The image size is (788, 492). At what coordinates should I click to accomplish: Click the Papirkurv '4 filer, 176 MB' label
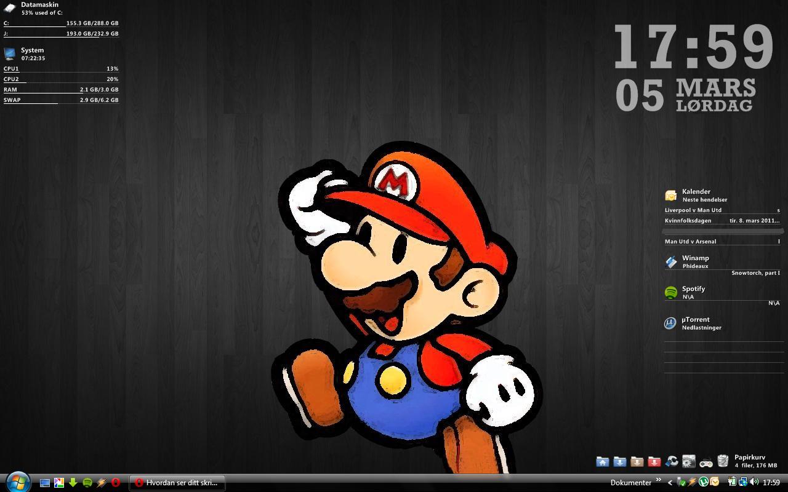point(756,466)
